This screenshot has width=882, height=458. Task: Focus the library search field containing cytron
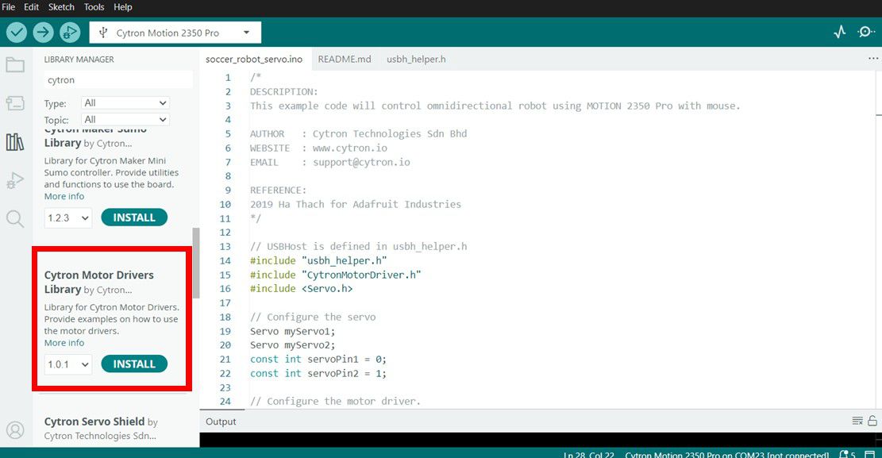[x=117, y=80]
